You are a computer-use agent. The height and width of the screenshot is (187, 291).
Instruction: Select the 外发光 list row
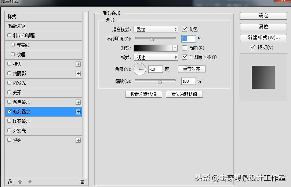(x=44, y=131)
